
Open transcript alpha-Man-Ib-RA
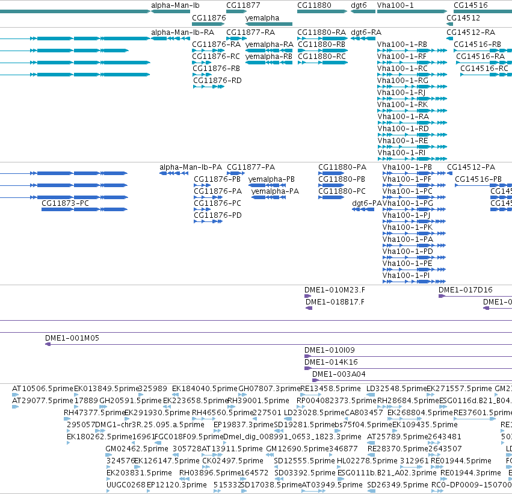click(182, 32)
